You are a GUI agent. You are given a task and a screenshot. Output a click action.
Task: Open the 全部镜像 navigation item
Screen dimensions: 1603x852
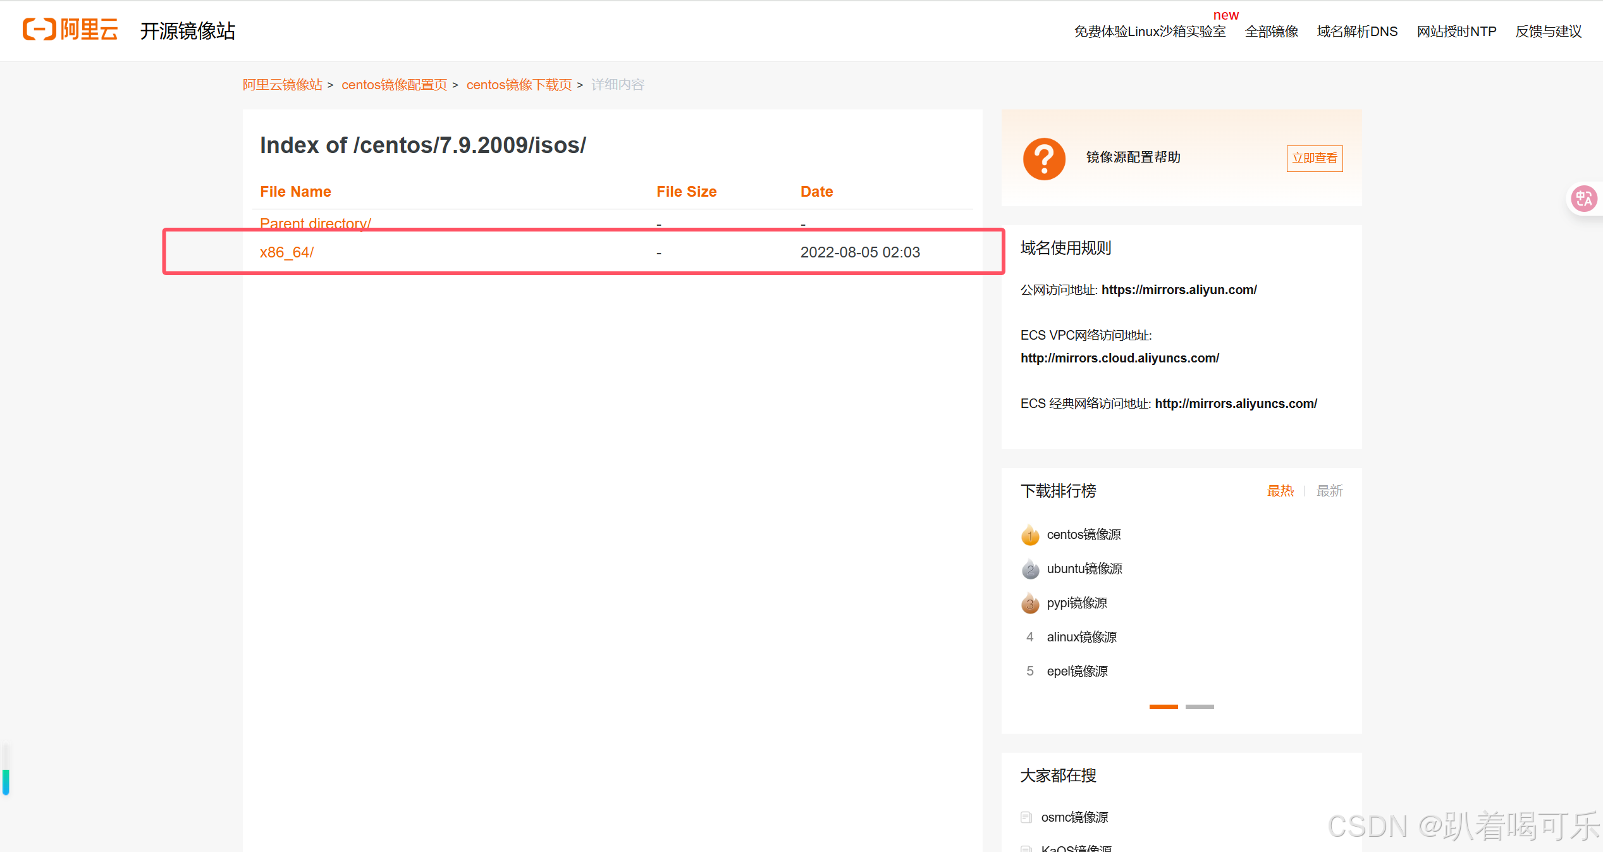pos(1271,32)
